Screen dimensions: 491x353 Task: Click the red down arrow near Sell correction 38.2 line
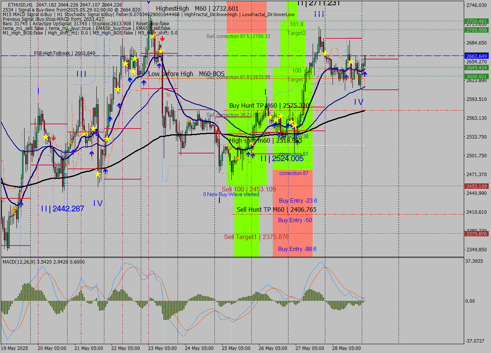[217, 130]
